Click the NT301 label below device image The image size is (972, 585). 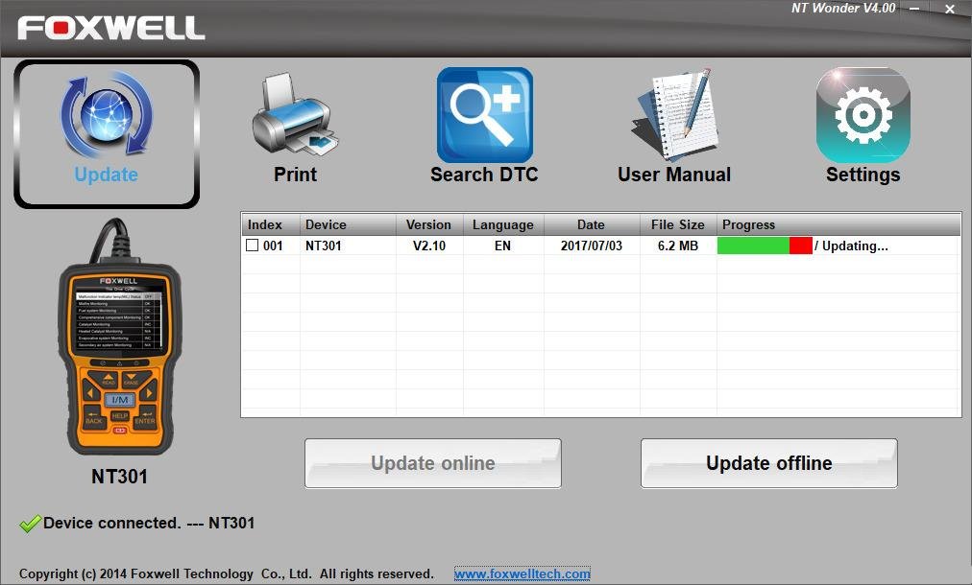(x=119, y=476)
